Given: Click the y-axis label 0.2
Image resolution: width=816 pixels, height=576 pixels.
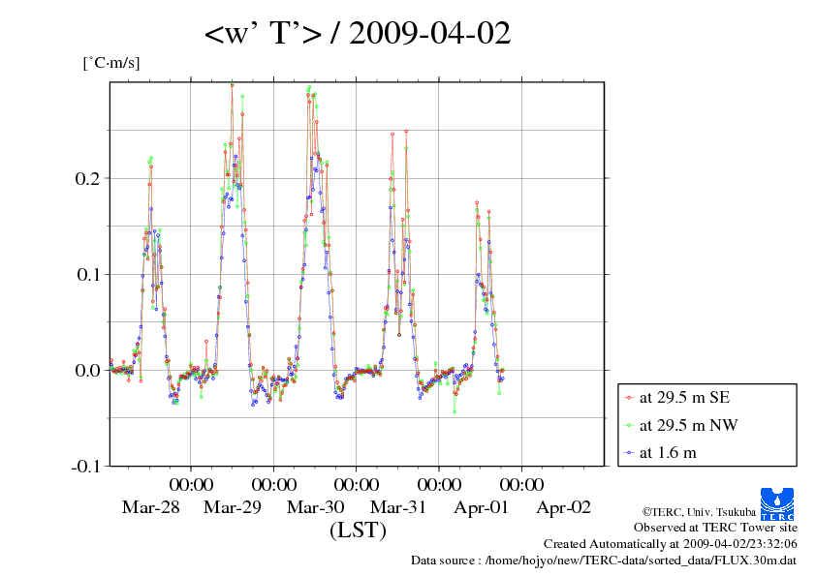Looking at the screenshot, I should pos(87,178).
